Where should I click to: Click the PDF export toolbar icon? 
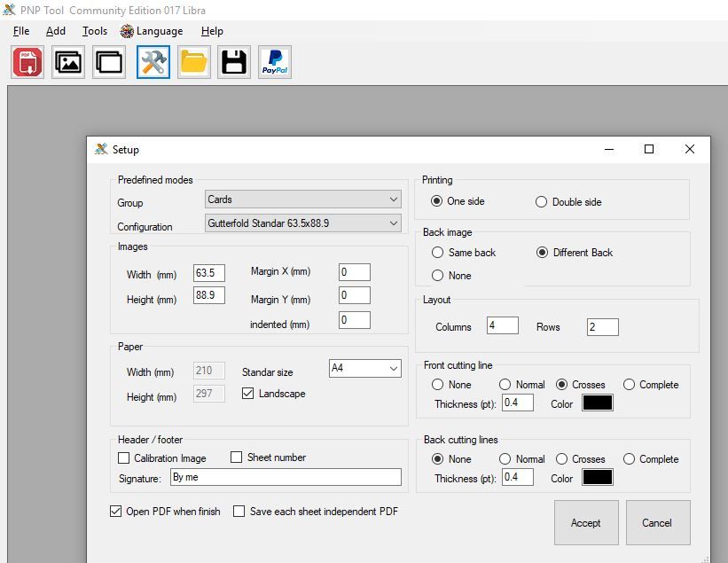(x=27, y=62)
